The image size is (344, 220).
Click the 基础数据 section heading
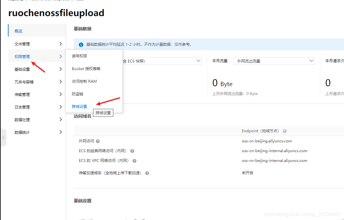(83, 29)
